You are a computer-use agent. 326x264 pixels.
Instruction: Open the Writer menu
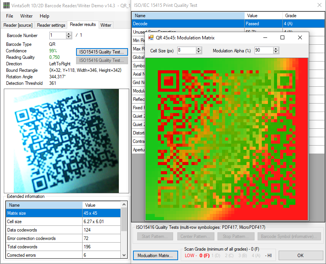pos(26,16)
